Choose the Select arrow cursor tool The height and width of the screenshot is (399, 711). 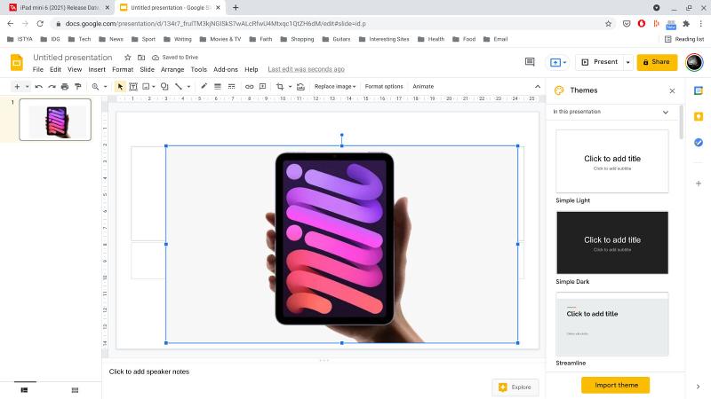(120, 86)
